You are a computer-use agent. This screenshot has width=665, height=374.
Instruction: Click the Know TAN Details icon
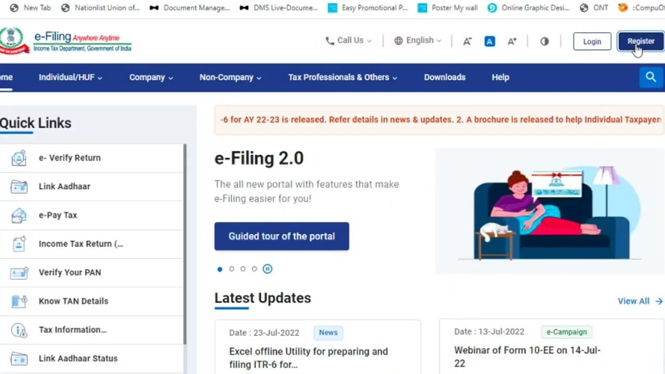pyautogui.click(x=19, y=301)
